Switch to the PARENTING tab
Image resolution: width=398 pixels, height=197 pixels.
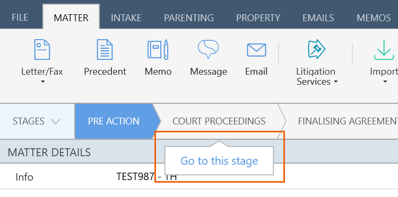(188, 17)
